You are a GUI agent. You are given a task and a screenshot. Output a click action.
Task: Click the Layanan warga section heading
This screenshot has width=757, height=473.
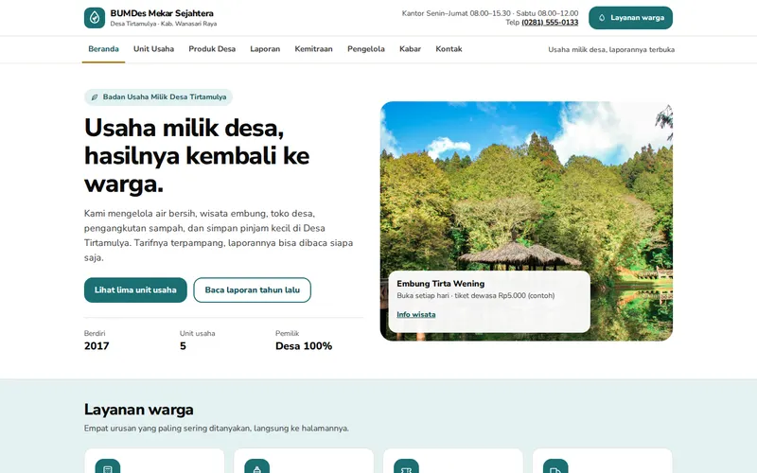click(x=138, y=410)
